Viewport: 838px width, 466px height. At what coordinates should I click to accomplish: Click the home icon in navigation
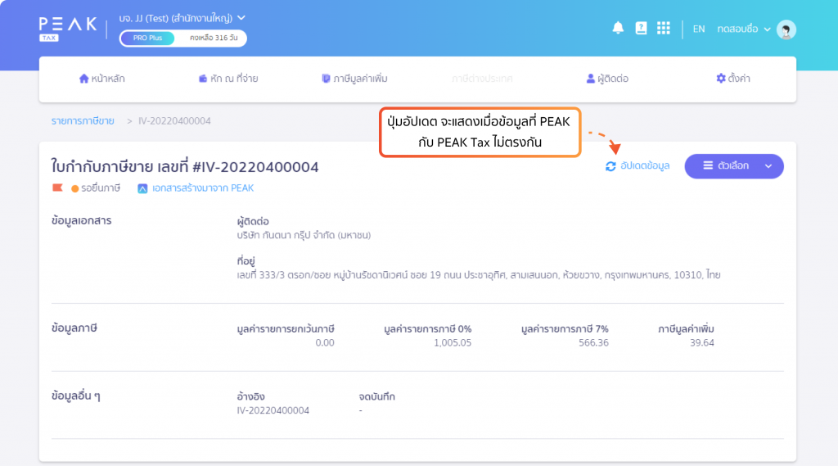[84, 79]
